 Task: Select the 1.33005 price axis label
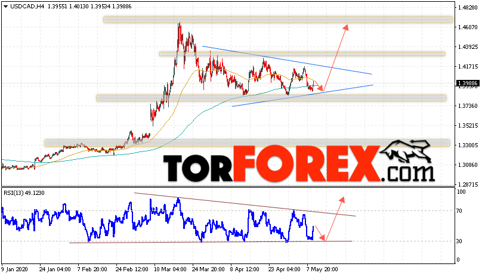click(468, 145)
